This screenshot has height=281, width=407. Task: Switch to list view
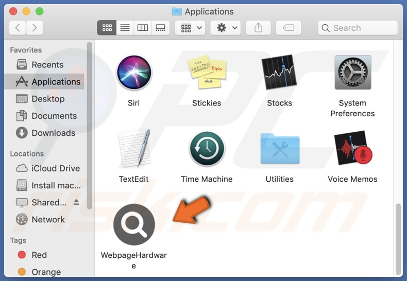(x=125, y=28)
